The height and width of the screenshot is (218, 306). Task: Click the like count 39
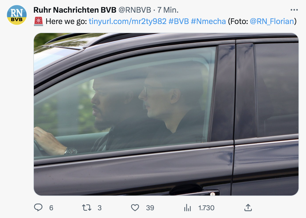150,208
